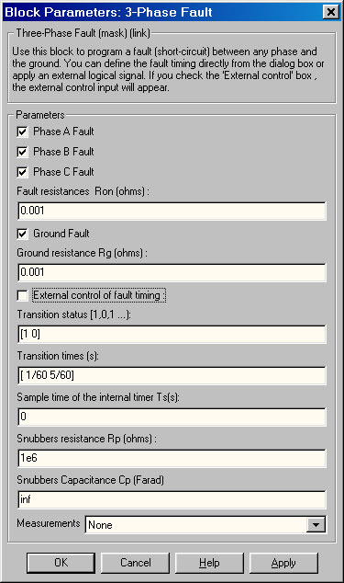Image resolution: width=344 pixels, height=583 pixels.
Task: Focus the Sample time Ts input field
Action: (172, 417)
